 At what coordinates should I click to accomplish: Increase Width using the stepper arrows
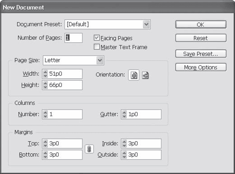pos(45,72)
